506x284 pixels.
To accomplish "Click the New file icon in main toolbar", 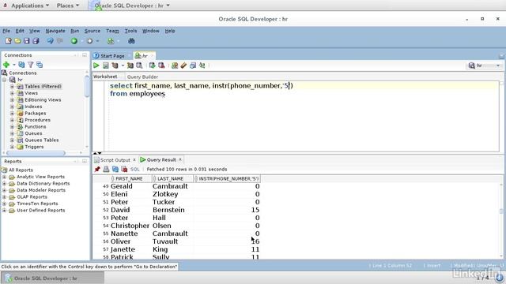I will pos(9,41).
